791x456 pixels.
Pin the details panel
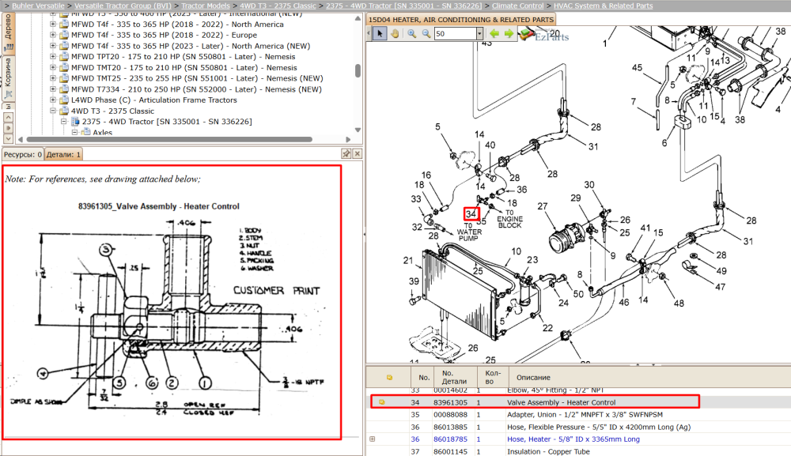coord(346,153)
